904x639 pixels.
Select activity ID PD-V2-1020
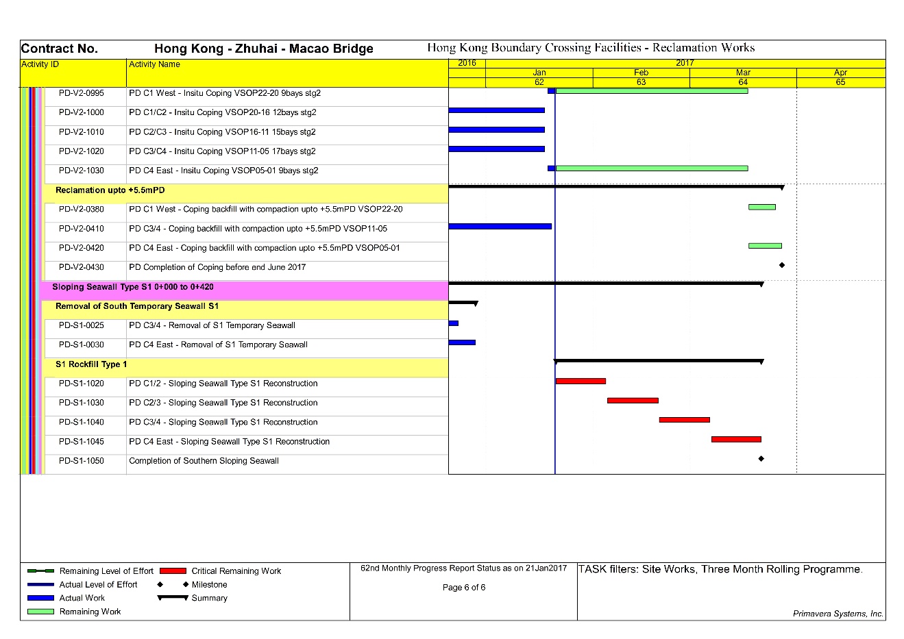coord(82,151)
